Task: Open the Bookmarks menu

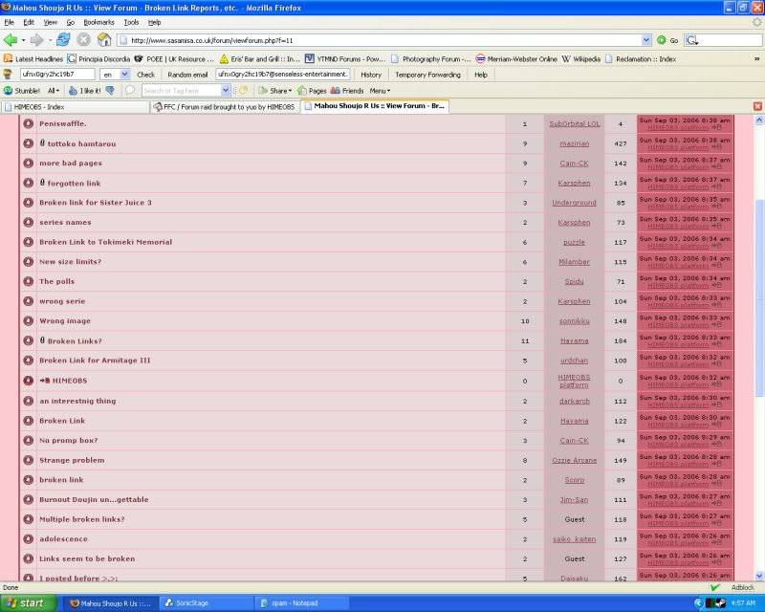Action: pos(98,22)
